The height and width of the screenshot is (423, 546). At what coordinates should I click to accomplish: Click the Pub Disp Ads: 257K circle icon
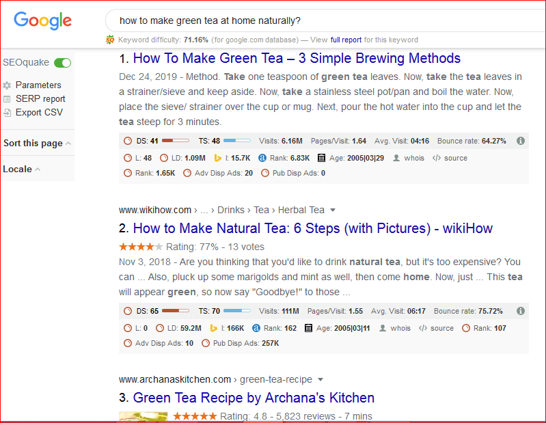[206, 343]
